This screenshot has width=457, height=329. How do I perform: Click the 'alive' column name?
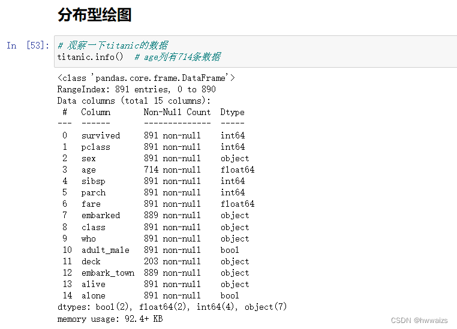pyautogui.click(x=94, y=284)
